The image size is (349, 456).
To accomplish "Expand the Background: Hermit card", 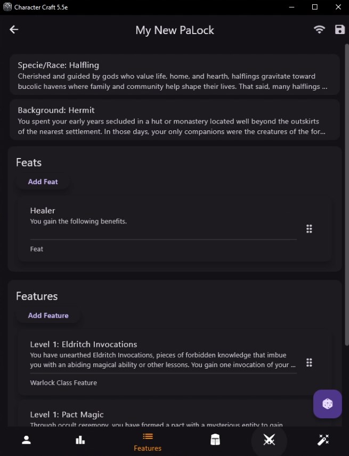I will pos(174,120).
